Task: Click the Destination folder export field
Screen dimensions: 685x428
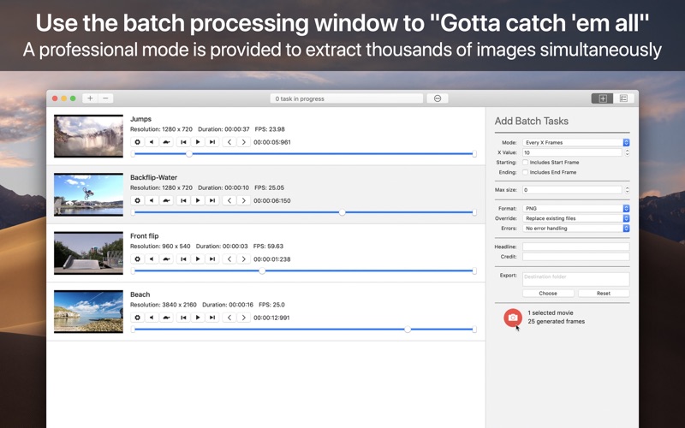Action: coord(575,279)
